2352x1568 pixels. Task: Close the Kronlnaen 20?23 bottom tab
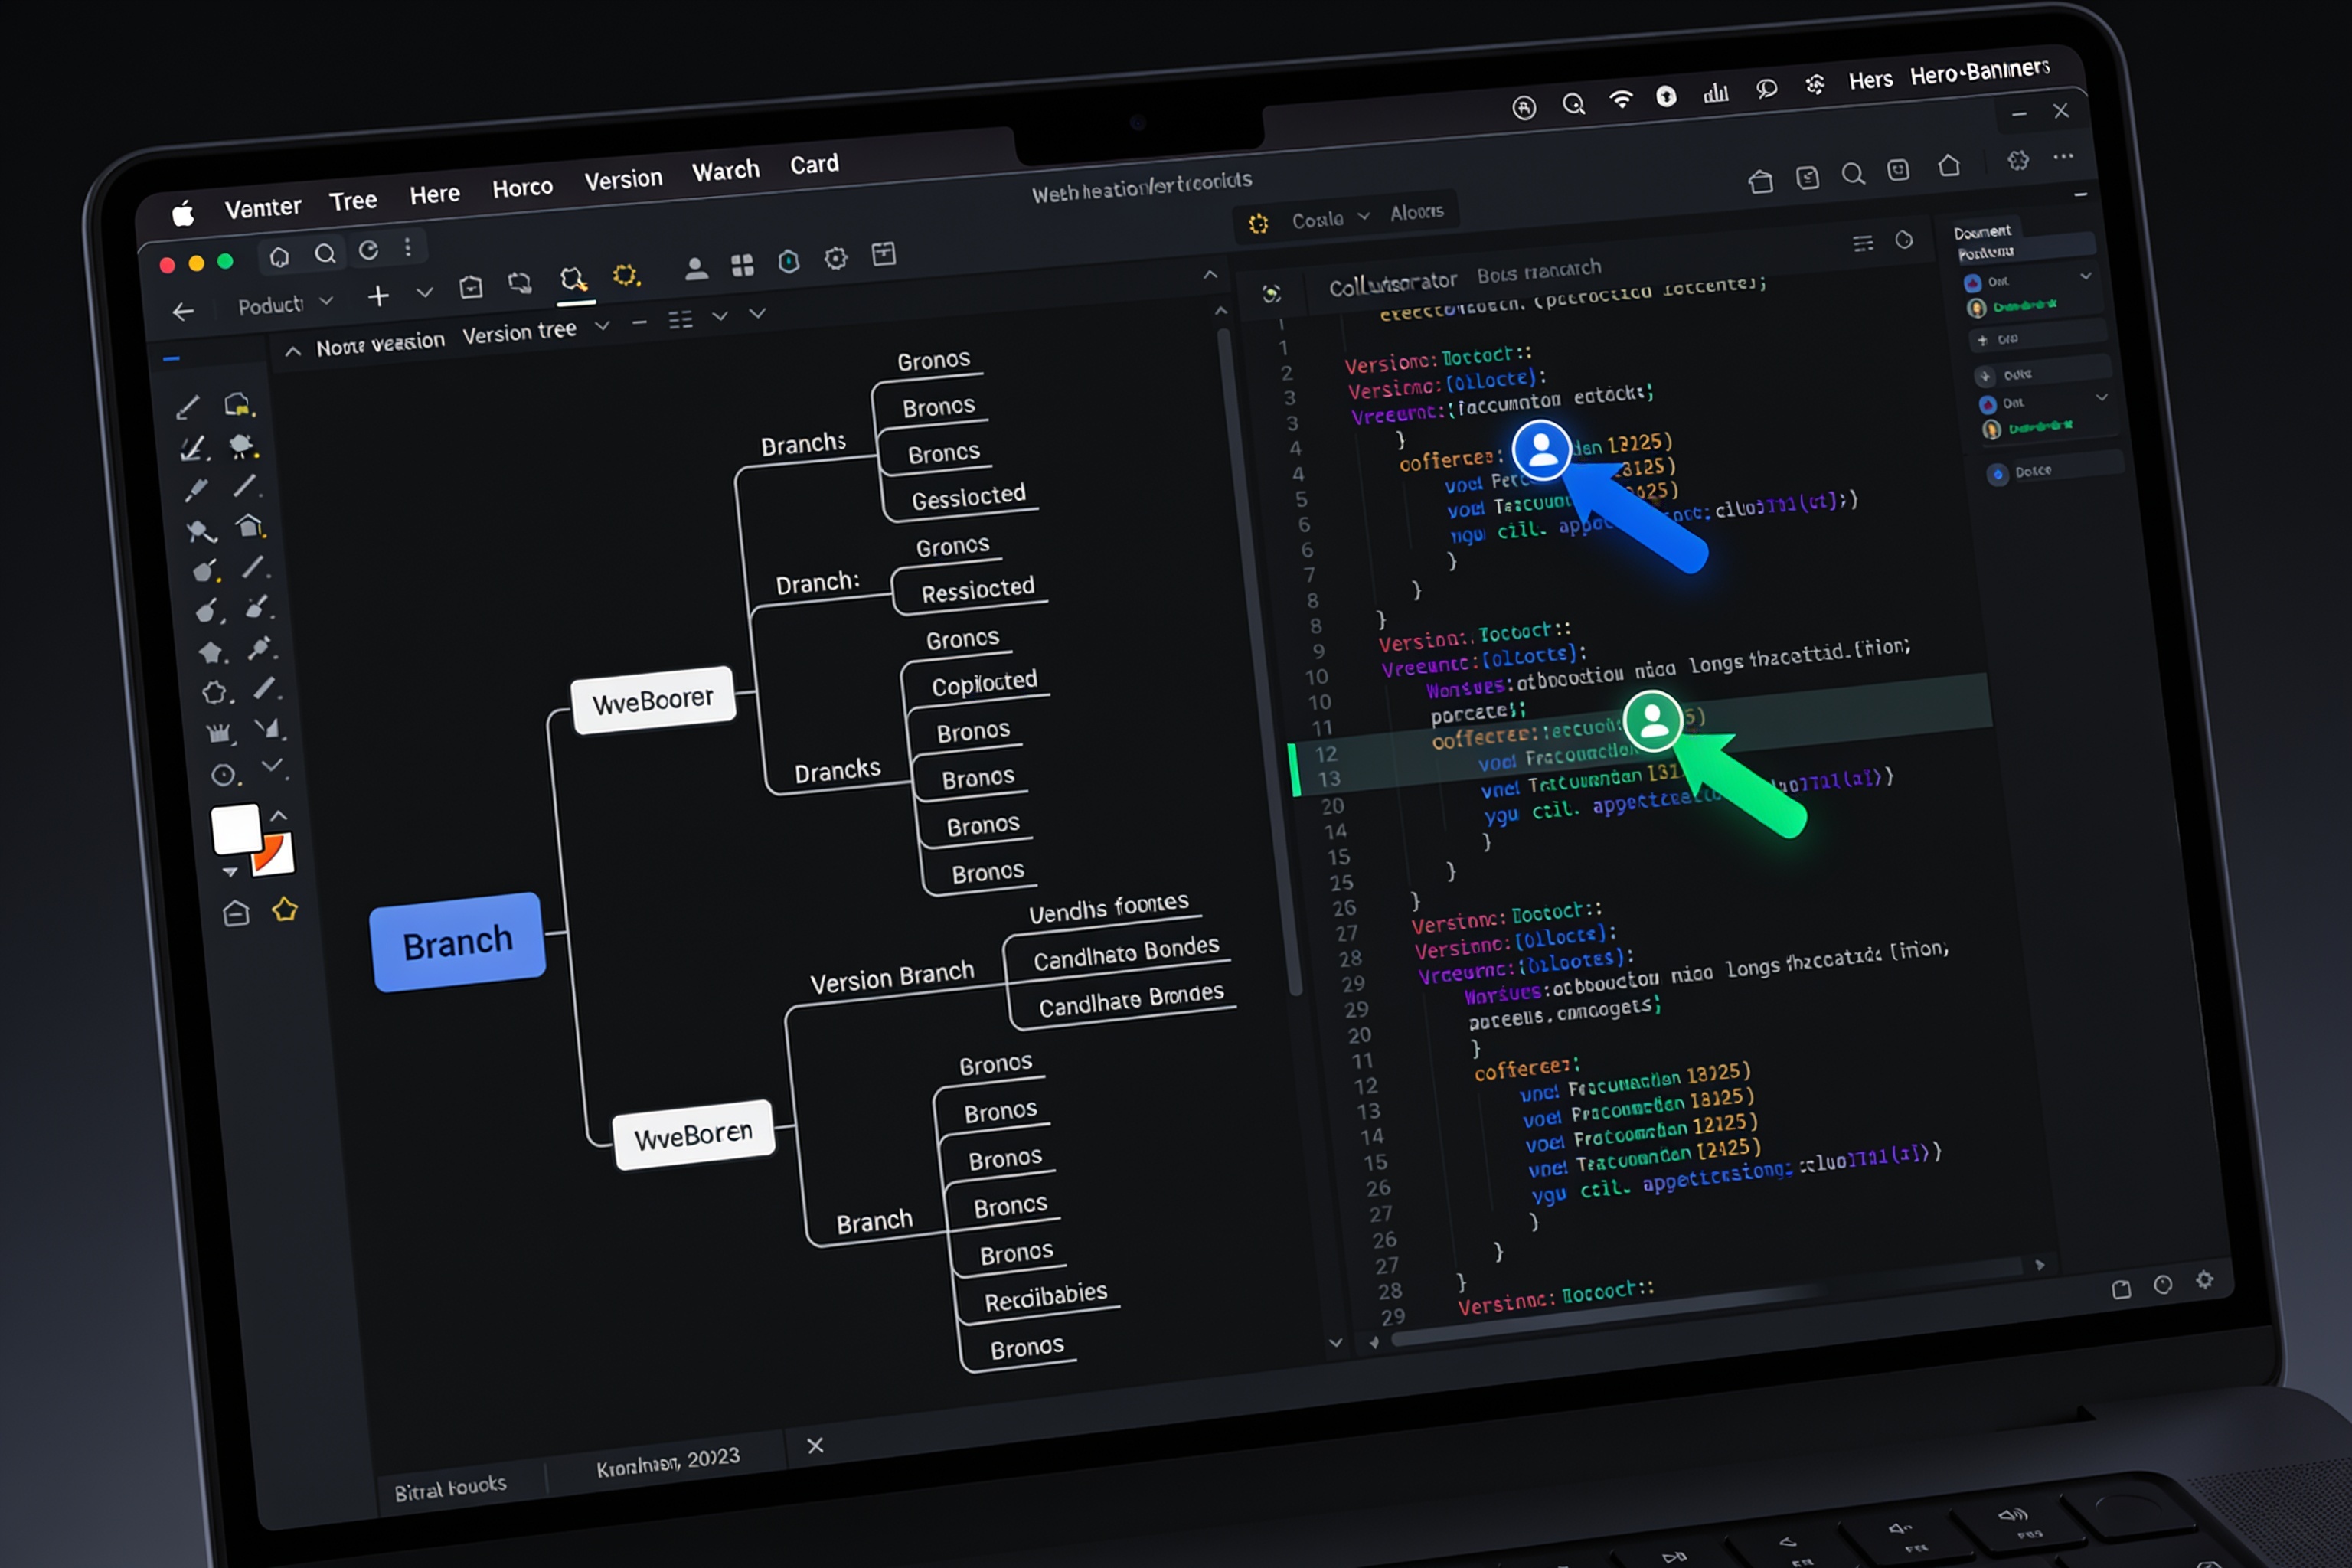point(815,1445)
